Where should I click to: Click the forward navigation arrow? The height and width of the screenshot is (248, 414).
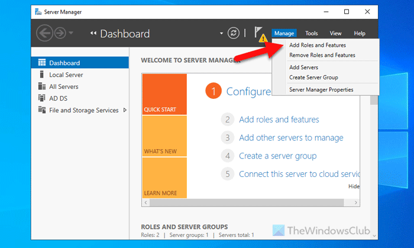click(x=61, y=33)
